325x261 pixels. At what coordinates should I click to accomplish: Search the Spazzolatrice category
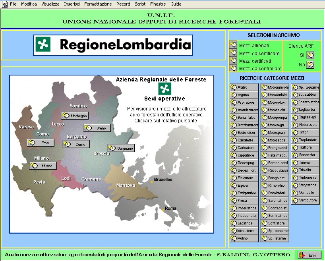(306, 102)
